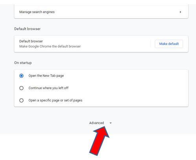Click the blank white area beside the red arrow
This screenshot has height=160, width=196.
[x=151, y=146]
